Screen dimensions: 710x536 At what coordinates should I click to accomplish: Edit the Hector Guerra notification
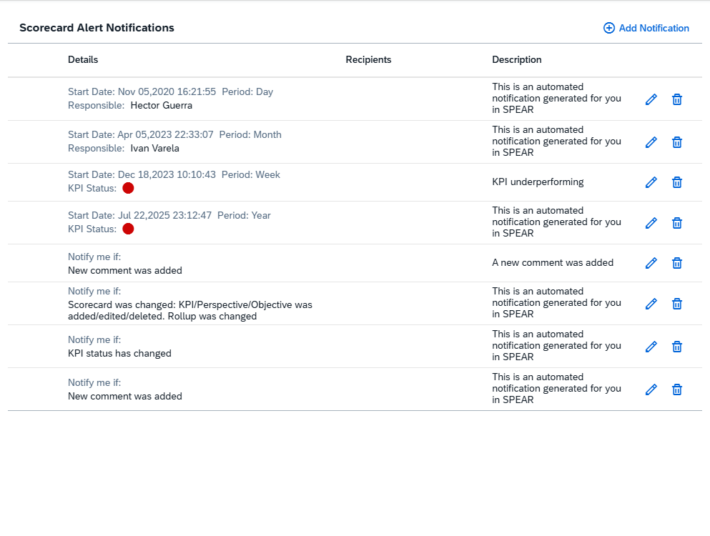tap(651, 99)
